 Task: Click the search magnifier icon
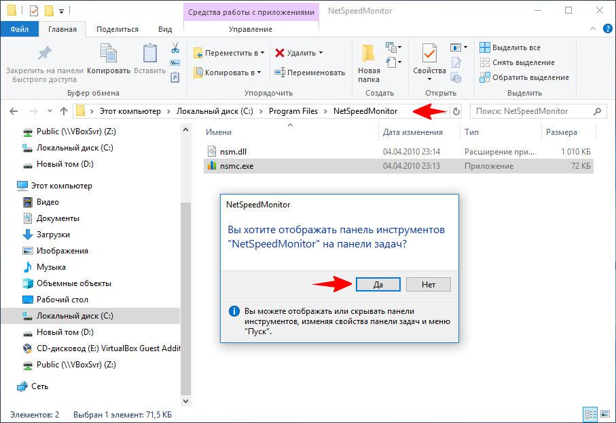(x=597, y=111)
